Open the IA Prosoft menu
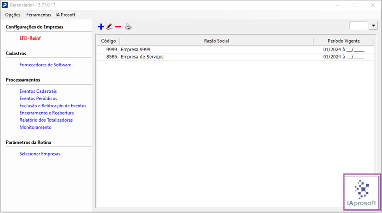 coord(65,15)
